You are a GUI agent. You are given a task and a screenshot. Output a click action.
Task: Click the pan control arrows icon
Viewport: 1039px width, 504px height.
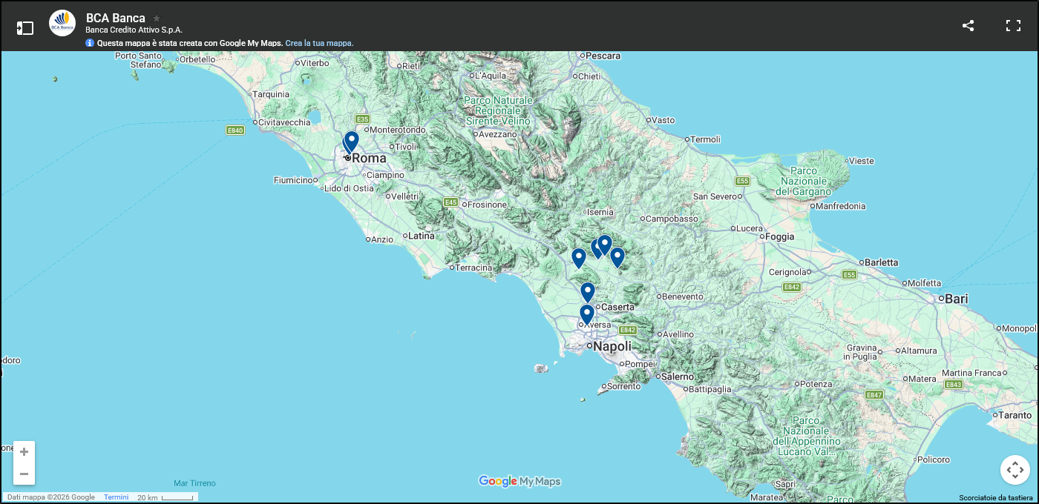point(1015,470)
